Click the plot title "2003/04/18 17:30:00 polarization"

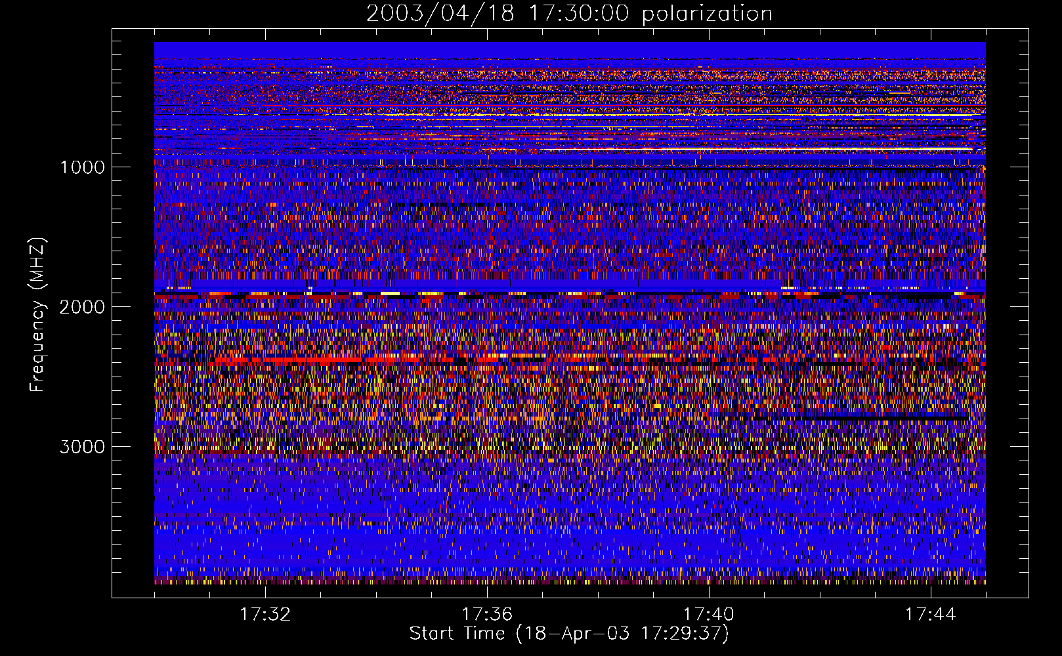[569, 14]
